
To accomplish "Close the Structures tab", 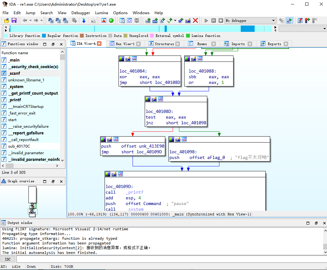I will click(x=178, y=44).
